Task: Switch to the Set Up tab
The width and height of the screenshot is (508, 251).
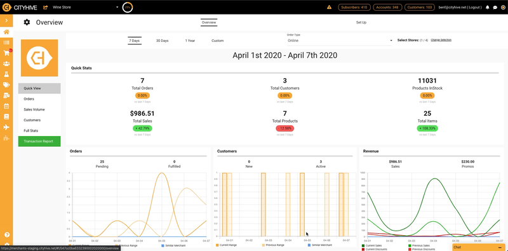Action: (x=361, y=22)
